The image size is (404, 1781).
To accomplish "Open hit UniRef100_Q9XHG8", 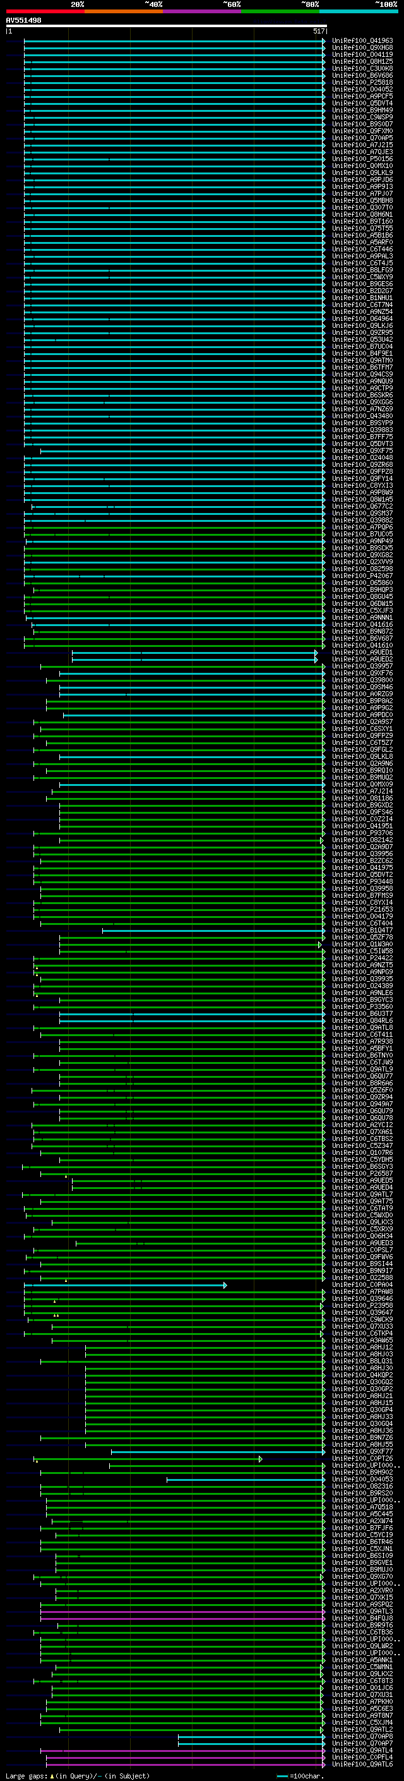I will click(x=362, y=48).
